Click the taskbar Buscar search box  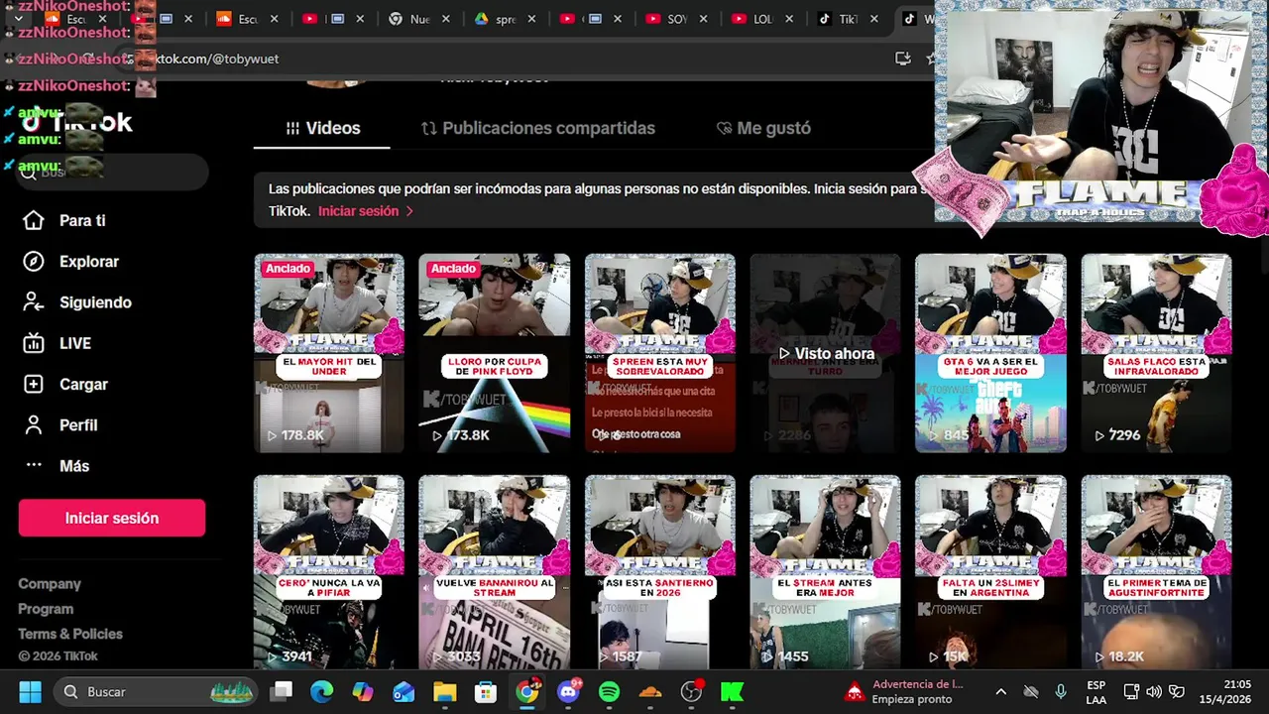(157, 691)
